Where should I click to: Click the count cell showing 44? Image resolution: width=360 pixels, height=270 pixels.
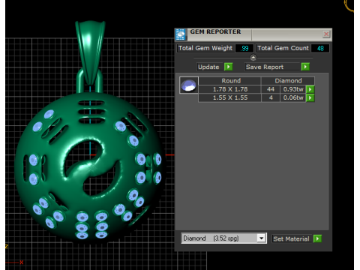pyautogui.click(x=271, y=89)
